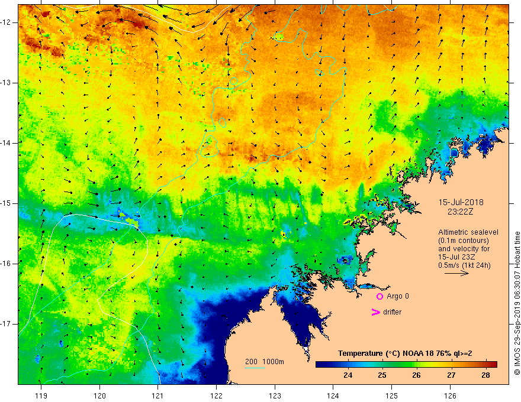Click latitude label -16
Viewport: 521px width, 402px height.
[x=6, y=264]
